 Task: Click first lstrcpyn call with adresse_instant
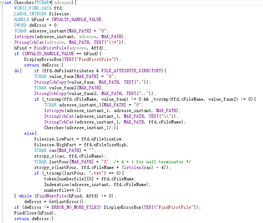[70, 37]
